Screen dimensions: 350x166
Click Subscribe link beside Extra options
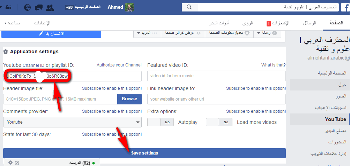pyautogui.click(x=256, y=111)
